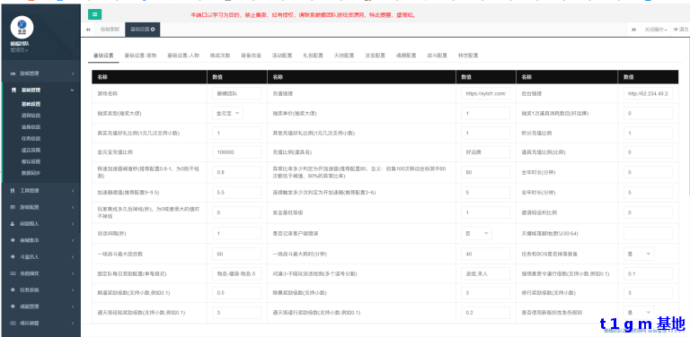Click the 说话间隔(秒) input field

pyautogui.click(x=237, y=233)
